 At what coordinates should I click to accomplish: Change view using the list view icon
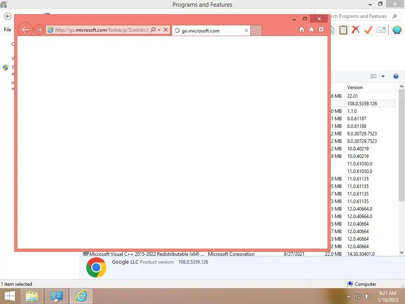coord(373,76)
